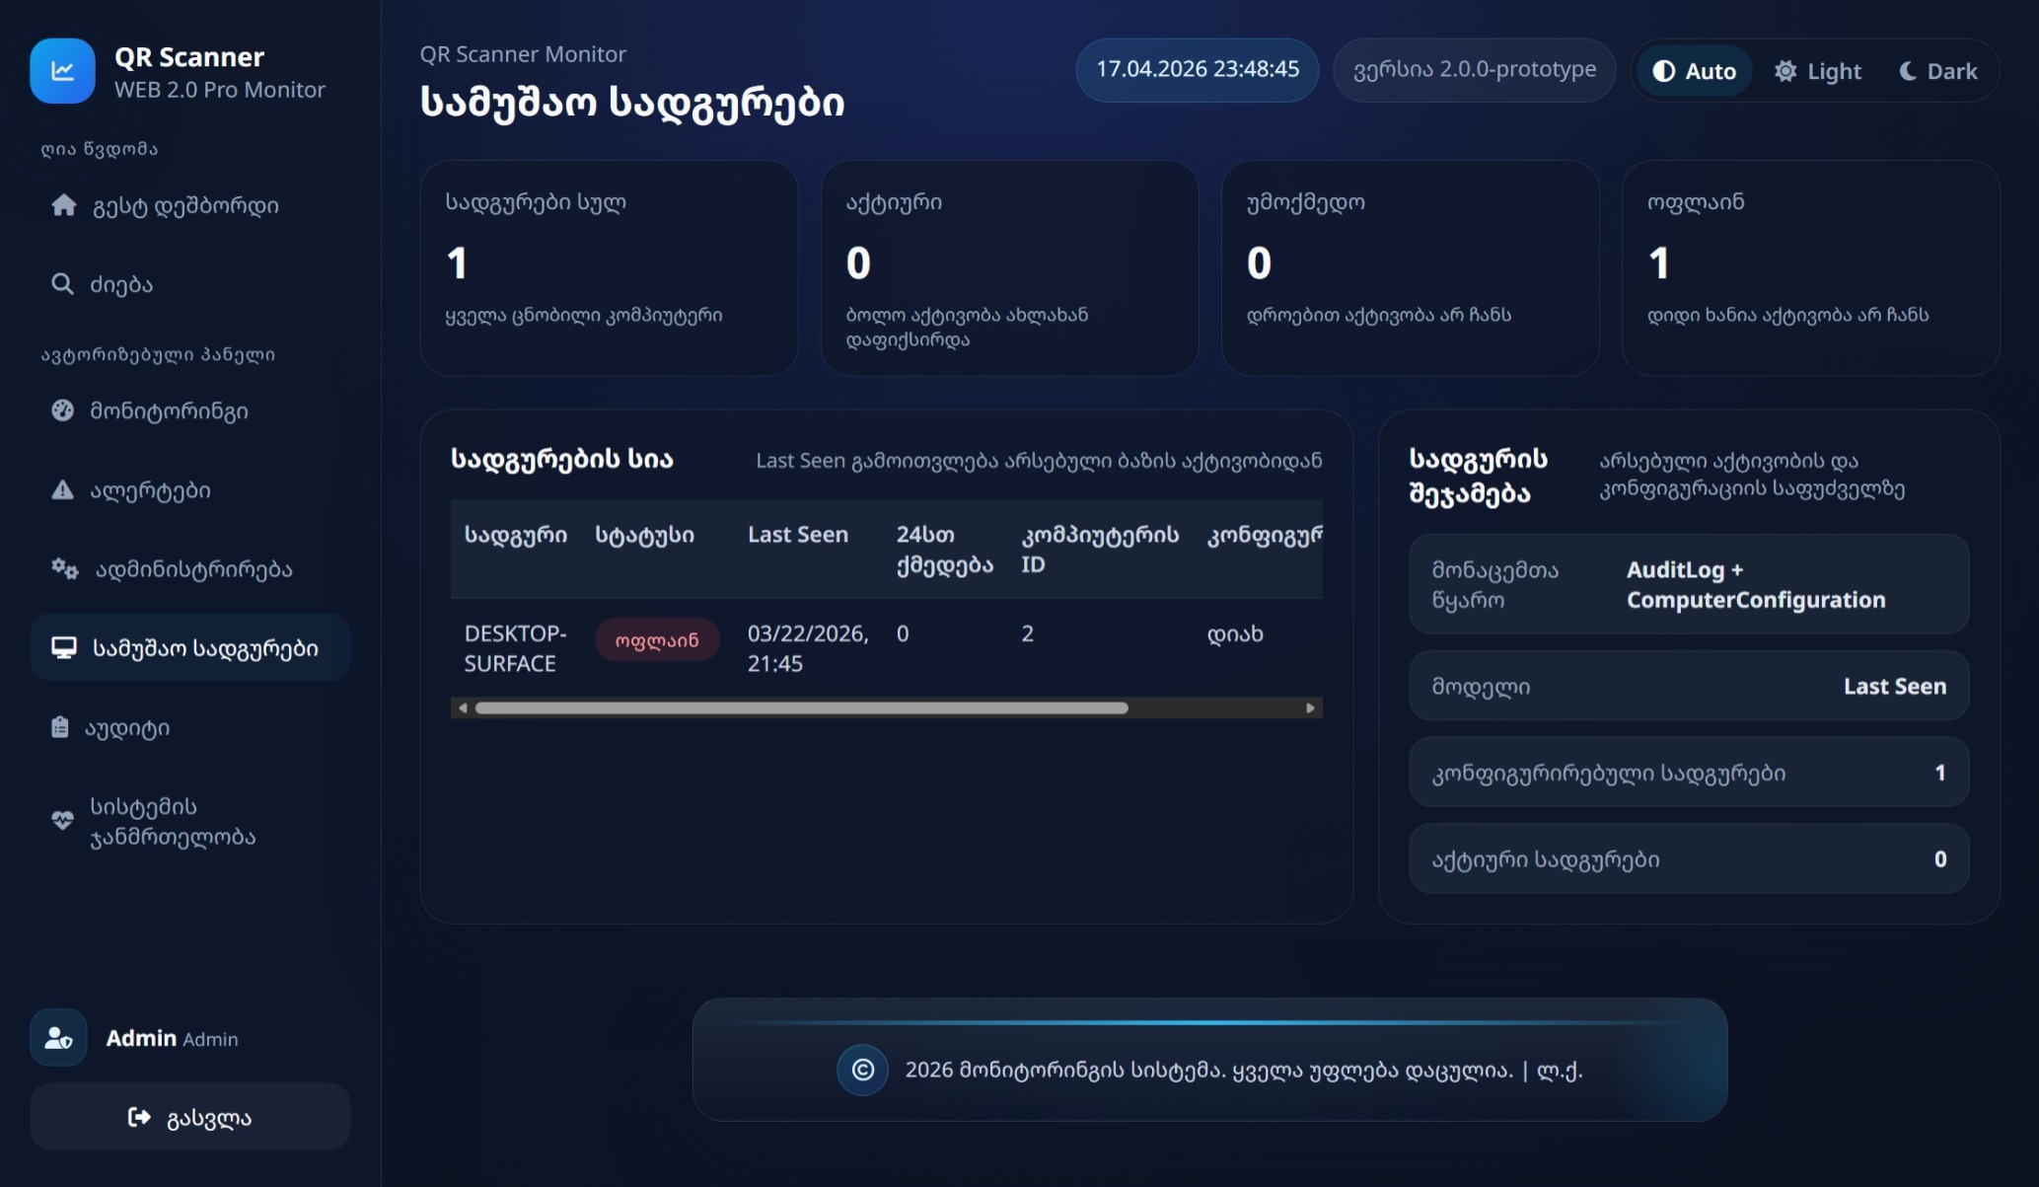
Task: Click the gears icon for ადმინისტრირება
Action: click(x=65, y=568)
